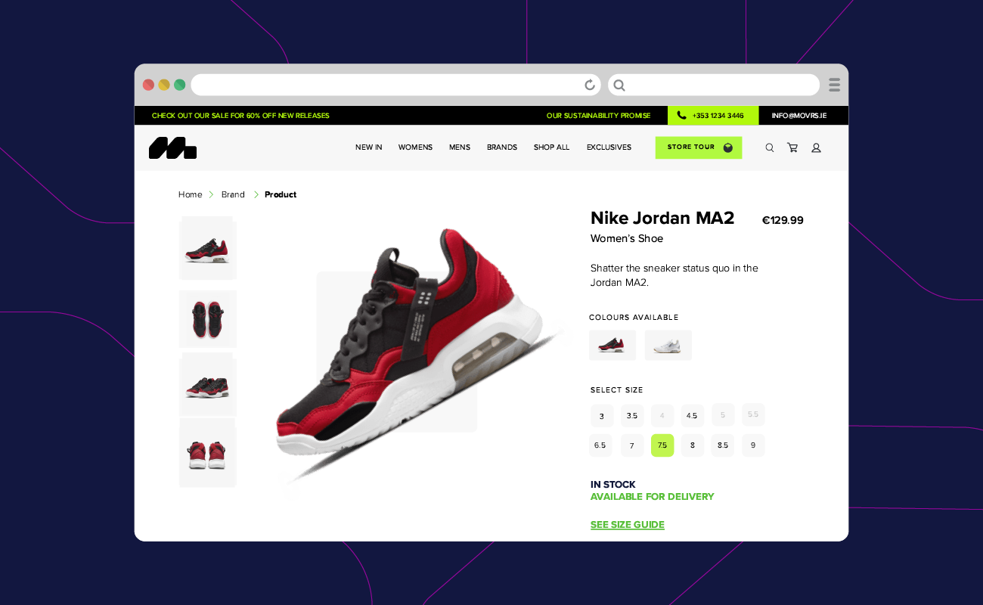
Task: Click the phone icon beside +353 number
Action: (681, 116)
